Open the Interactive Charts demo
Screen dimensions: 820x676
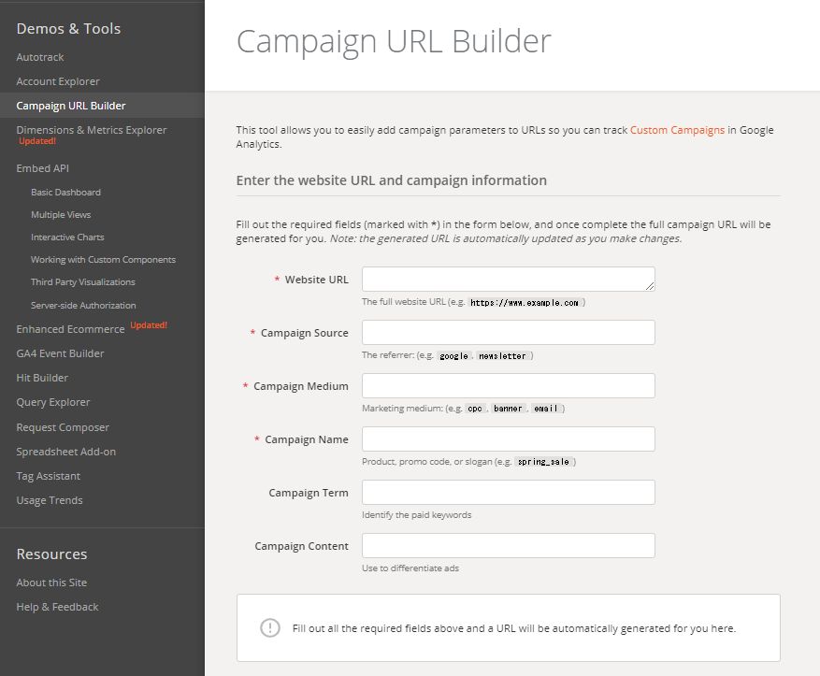[x=67, y=237]
